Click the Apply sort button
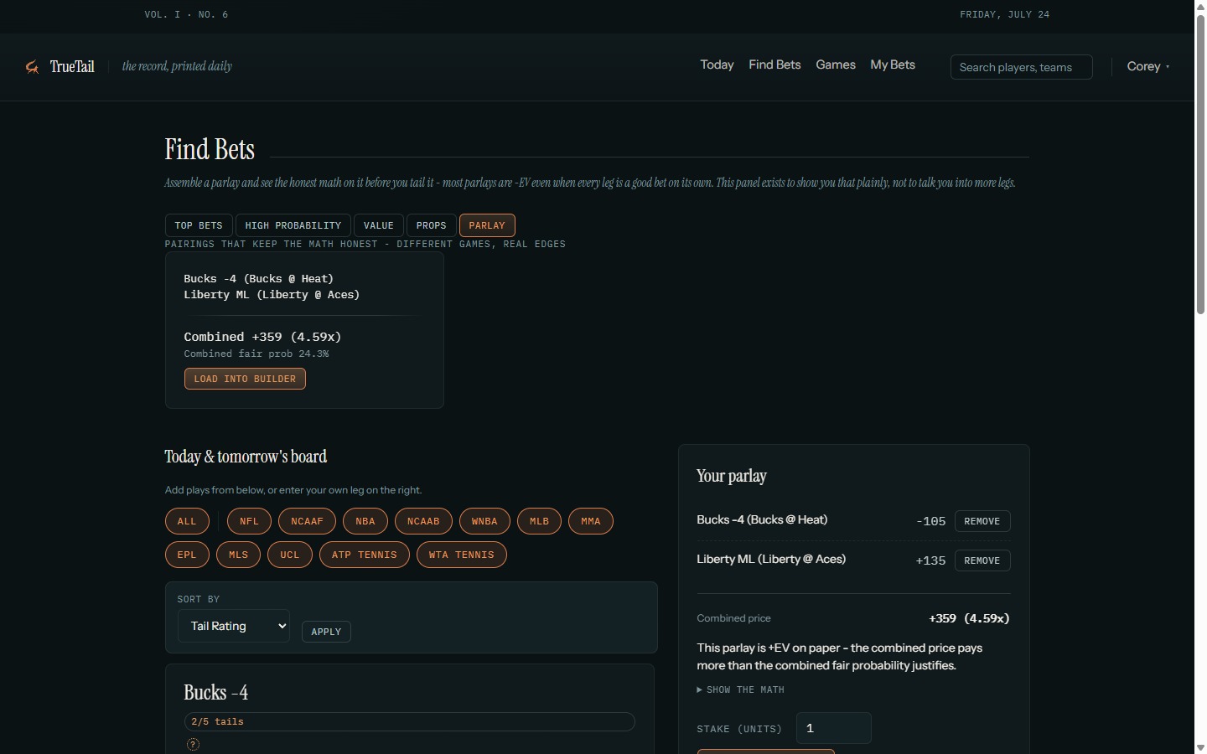1207x754 pixels. [326, 632]
